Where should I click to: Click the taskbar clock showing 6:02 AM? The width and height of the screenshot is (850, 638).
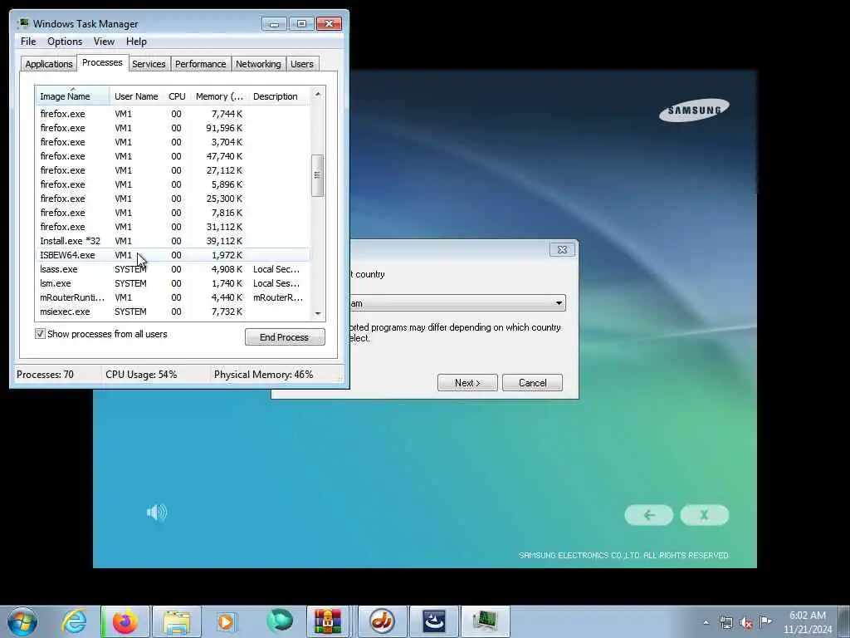tap(807, 622)
